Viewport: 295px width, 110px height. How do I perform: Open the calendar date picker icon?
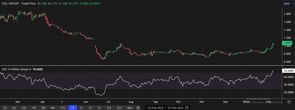(187, 108)
